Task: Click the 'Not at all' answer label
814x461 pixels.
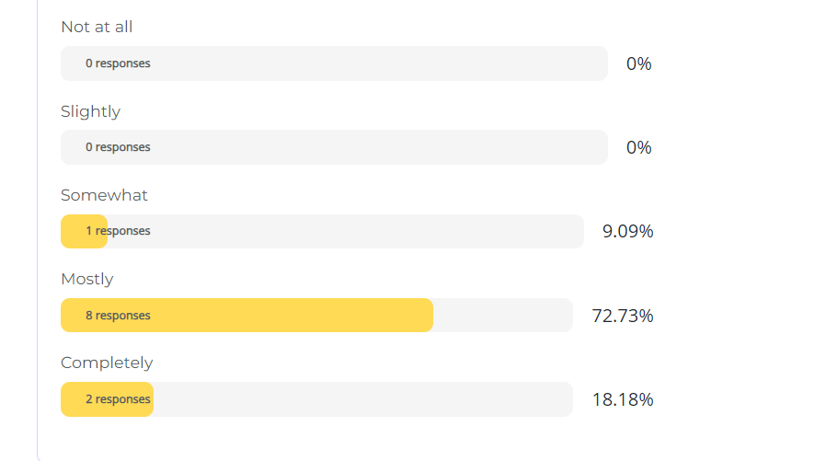Action: (97, 27)
